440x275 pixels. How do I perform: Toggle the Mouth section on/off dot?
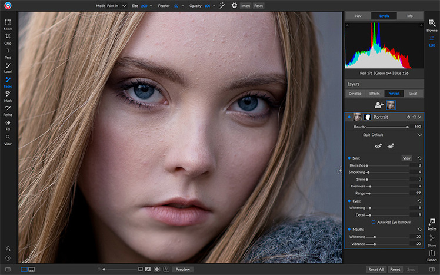[x=349, y=230]
